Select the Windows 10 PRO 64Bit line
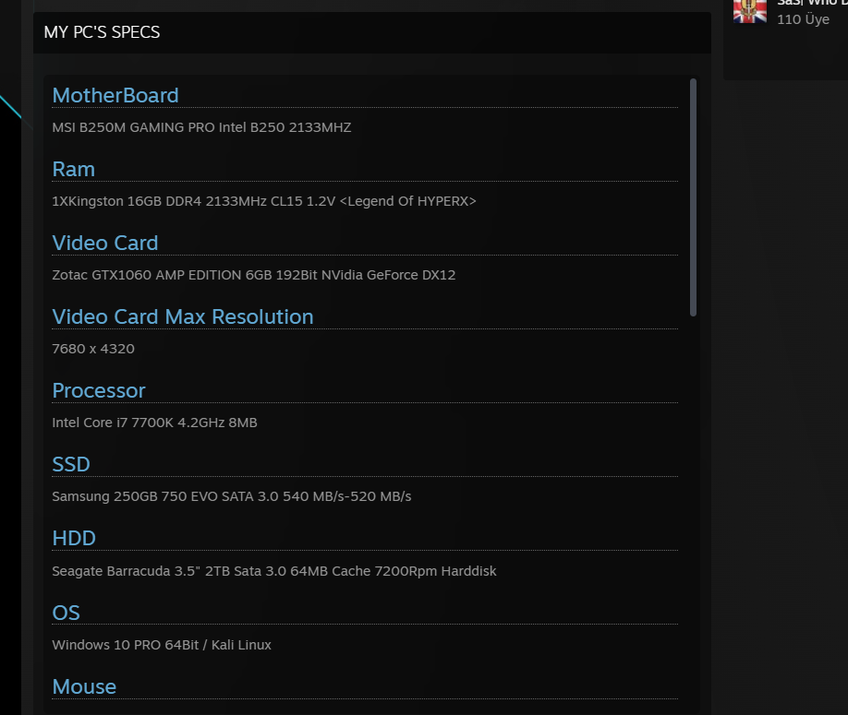 (162, 645)
